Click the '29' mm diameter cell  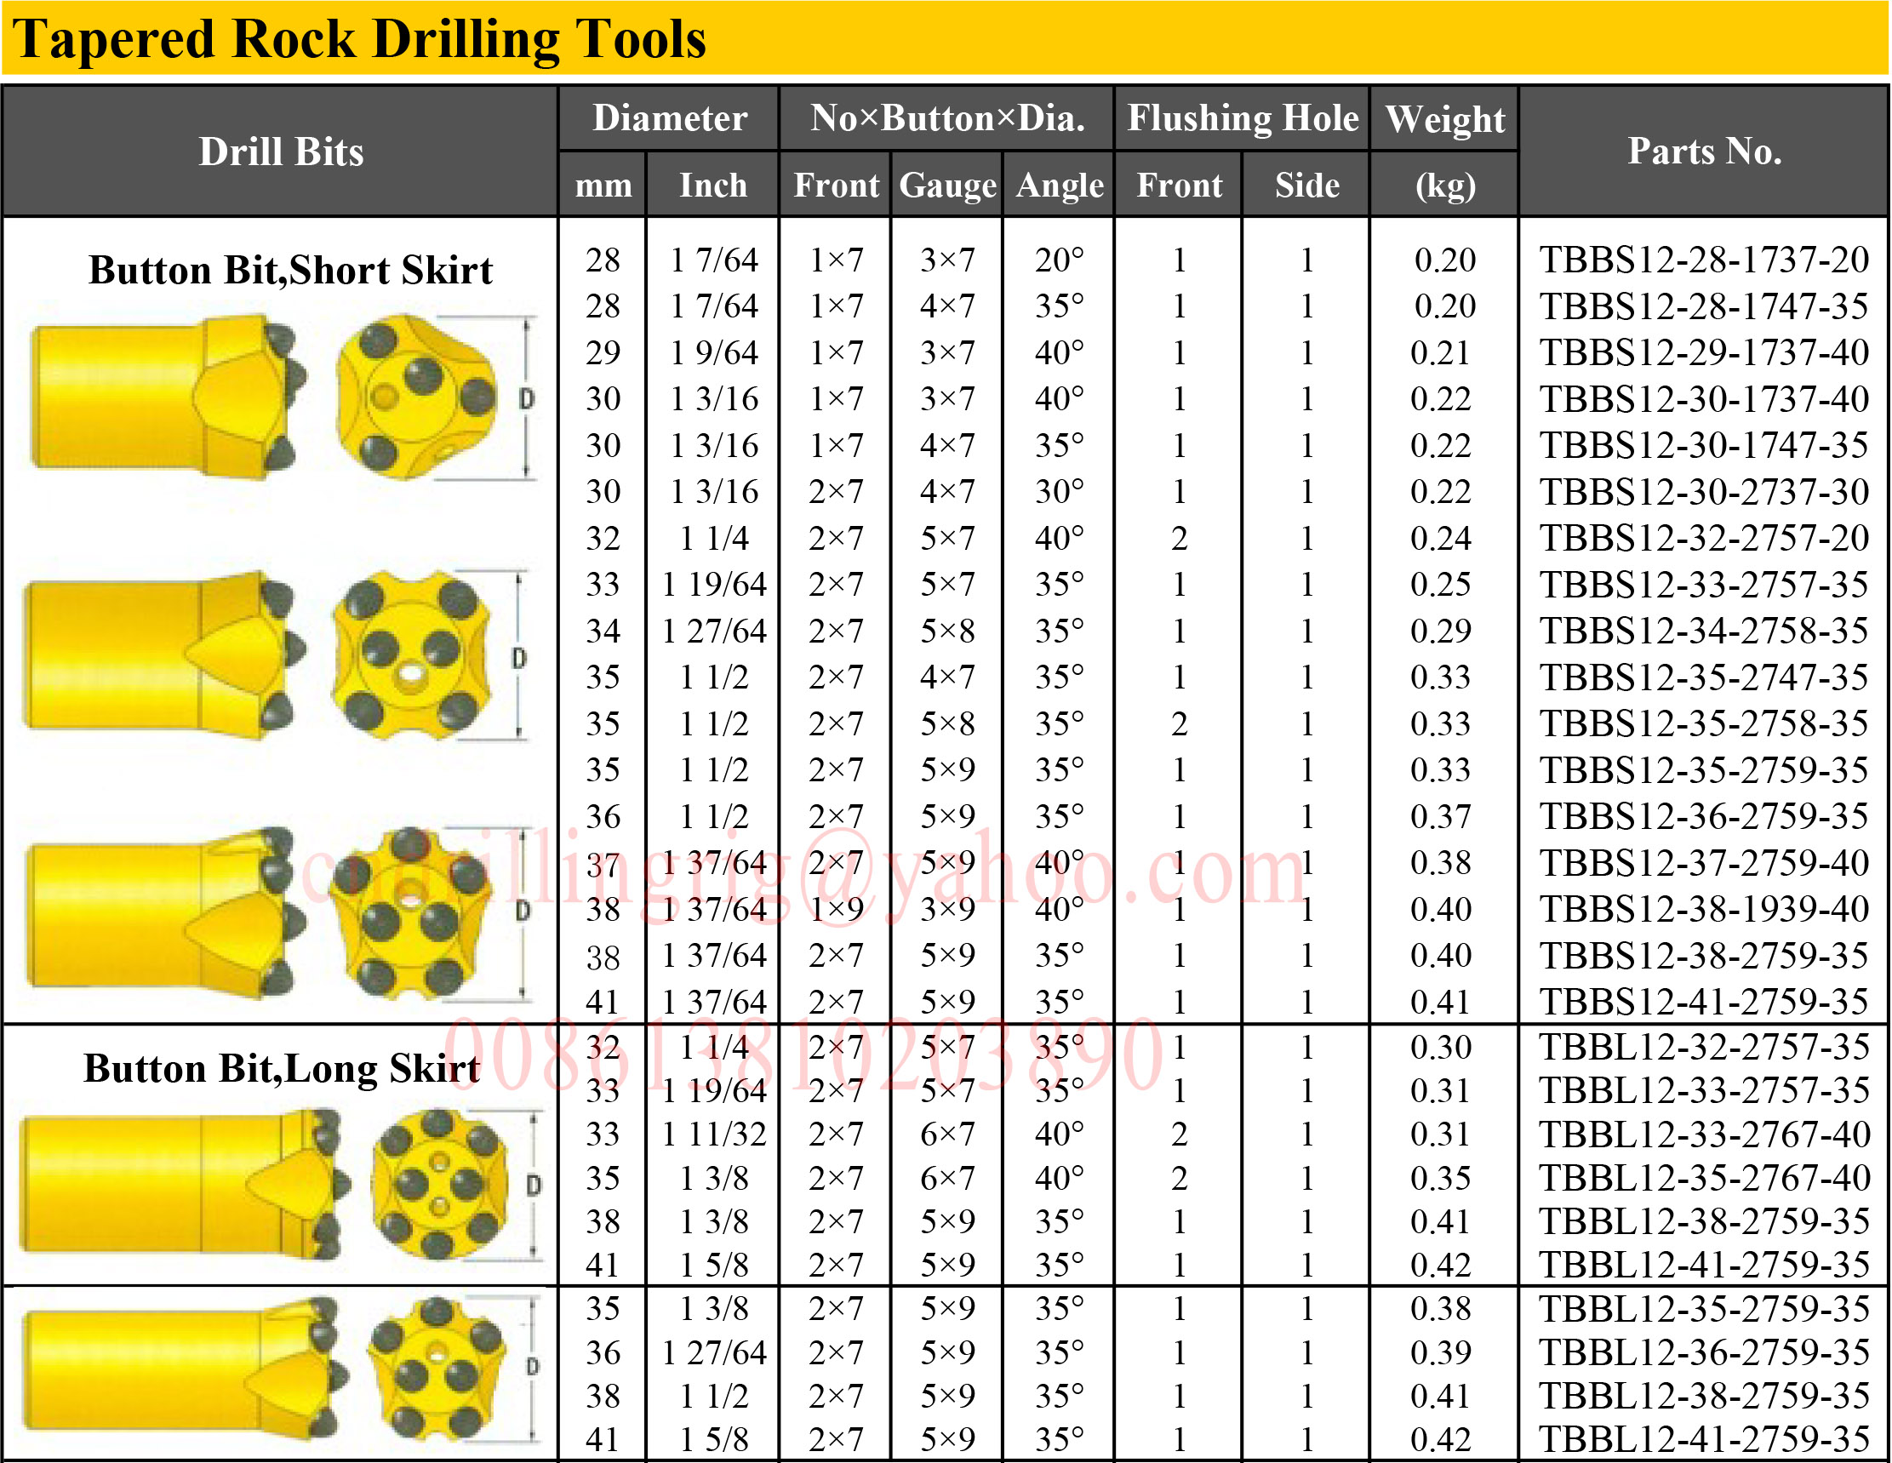coord(603,352)
